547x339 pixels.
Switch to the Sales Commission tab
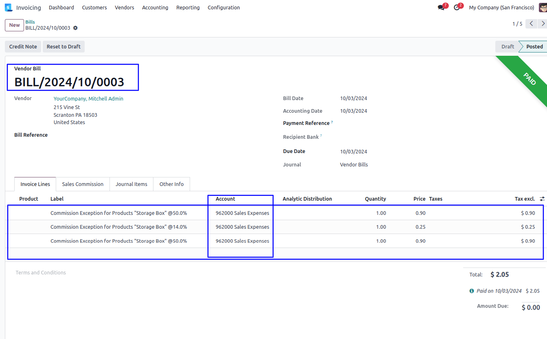point(83,184)
